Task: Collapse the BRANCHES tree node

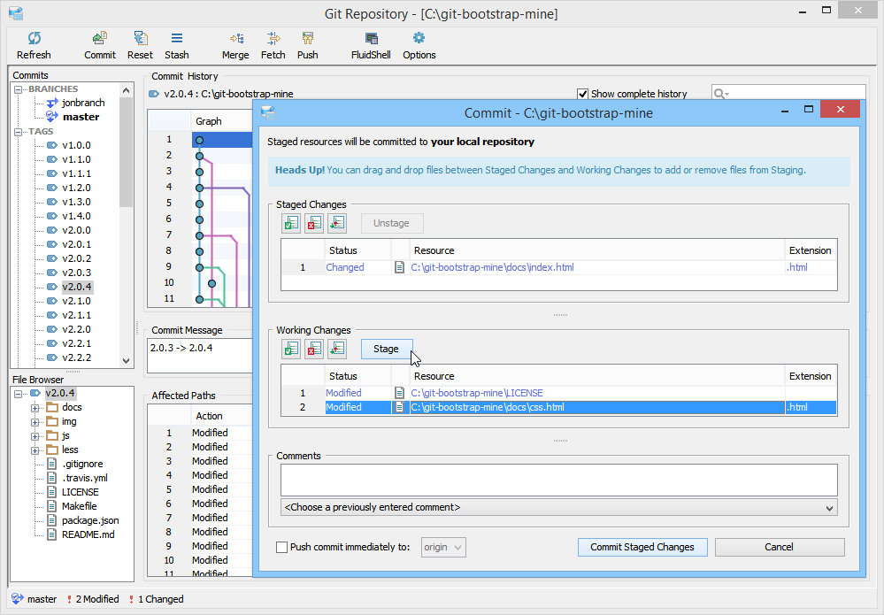Action: (18, 89)
